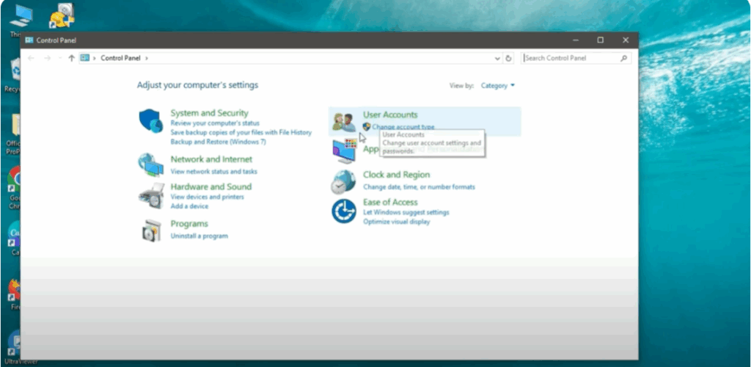
Task: Click the User Accounts people icon
Action: [343, 122]
